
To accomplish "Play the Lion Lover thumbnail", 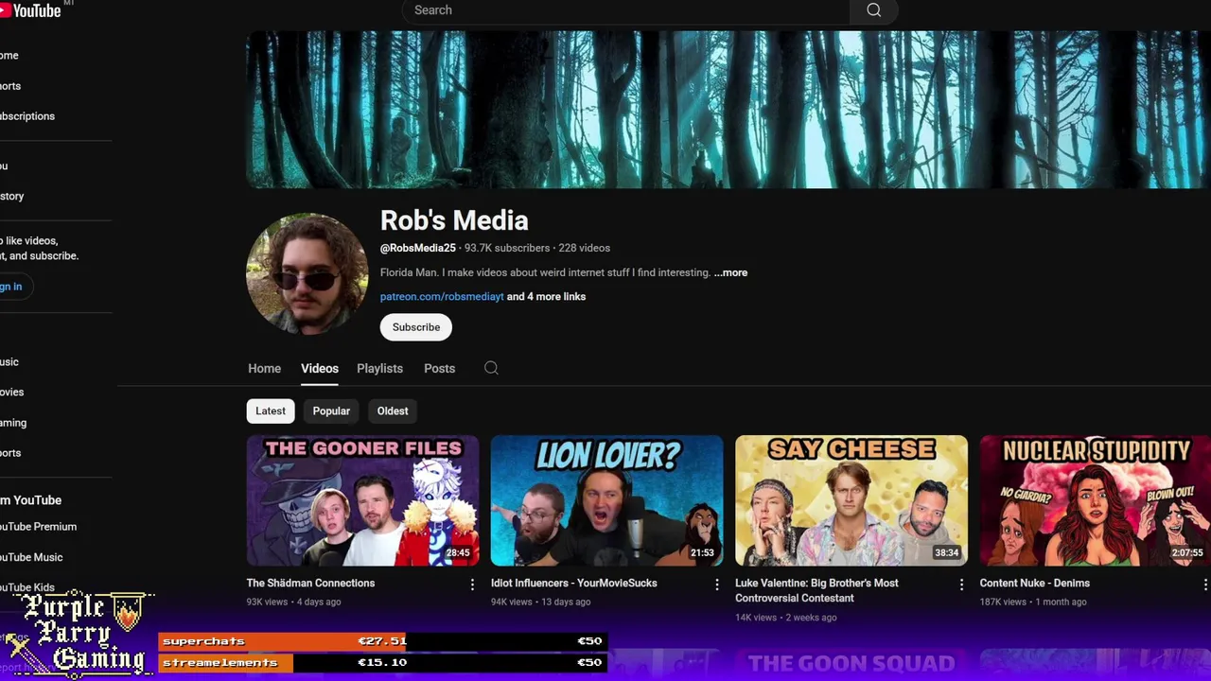I will (x=606, y=500).
